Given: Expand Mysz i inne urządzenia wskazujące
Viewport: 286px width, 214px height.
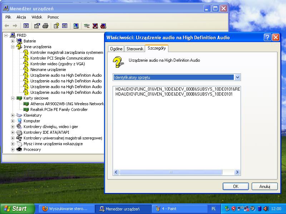Looking at the screenshot, I should pyautogui.click(x=13, y=144).
